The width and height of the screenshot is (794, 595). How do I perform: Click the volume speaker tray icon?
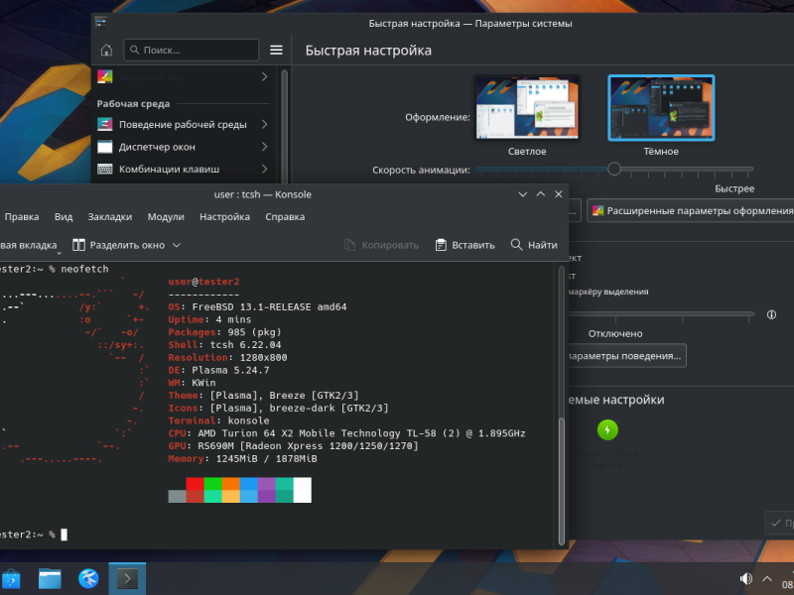[746, 578]
